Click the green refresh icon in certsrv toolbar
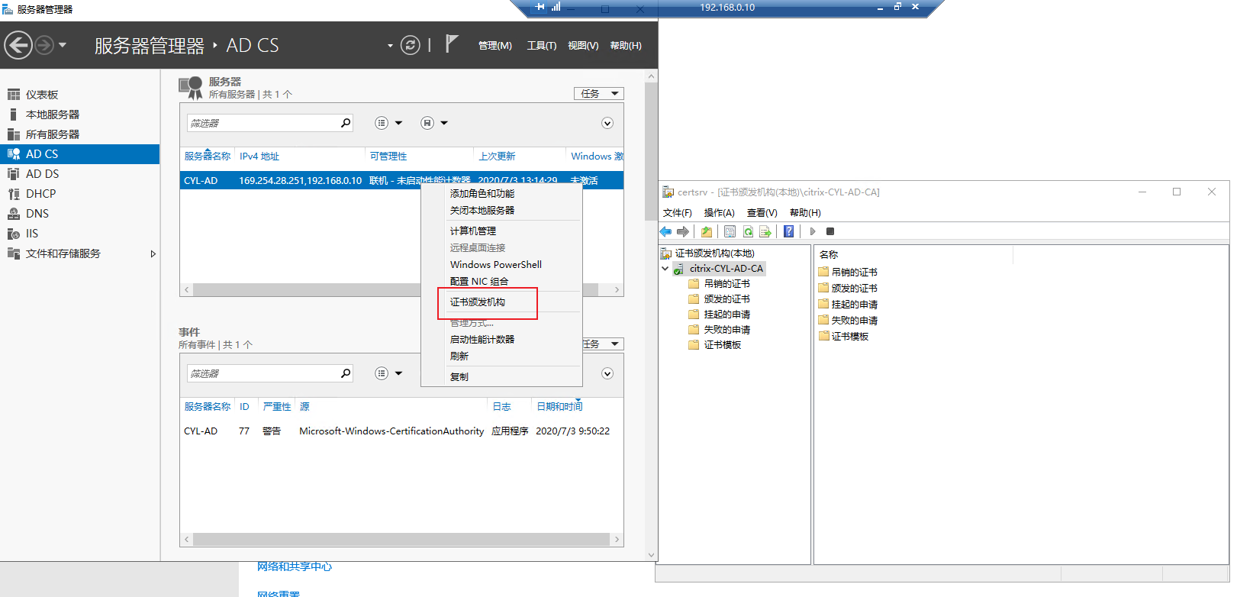Screen dimensions: 1237x597 tap(748, 231)
